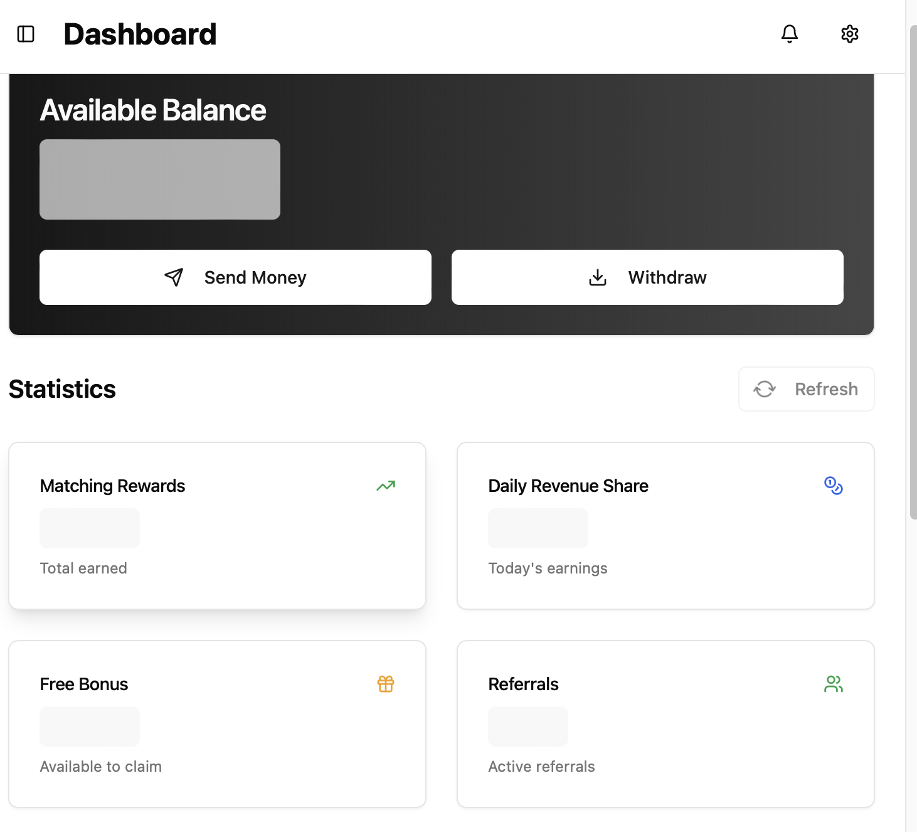This screenshot has height=832, width=917.
Task: Toggle the sidebar panel icon
Action: [x=26, y=34]
